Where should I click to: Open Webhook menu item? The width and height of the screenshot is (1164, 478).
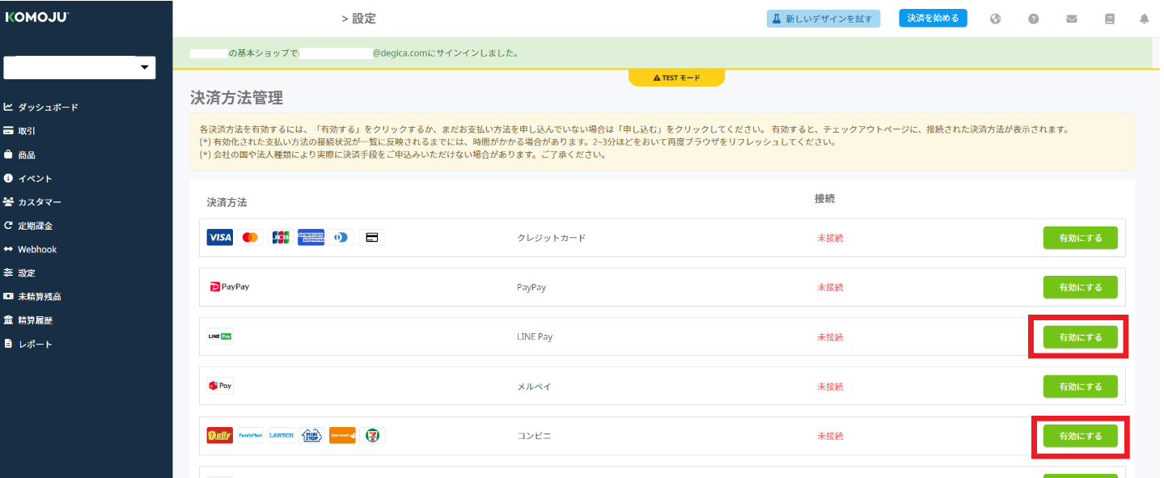37,249
